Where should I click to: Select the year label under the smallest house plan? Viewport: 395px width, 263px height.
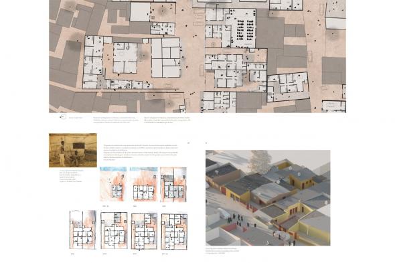click(106, 206)
